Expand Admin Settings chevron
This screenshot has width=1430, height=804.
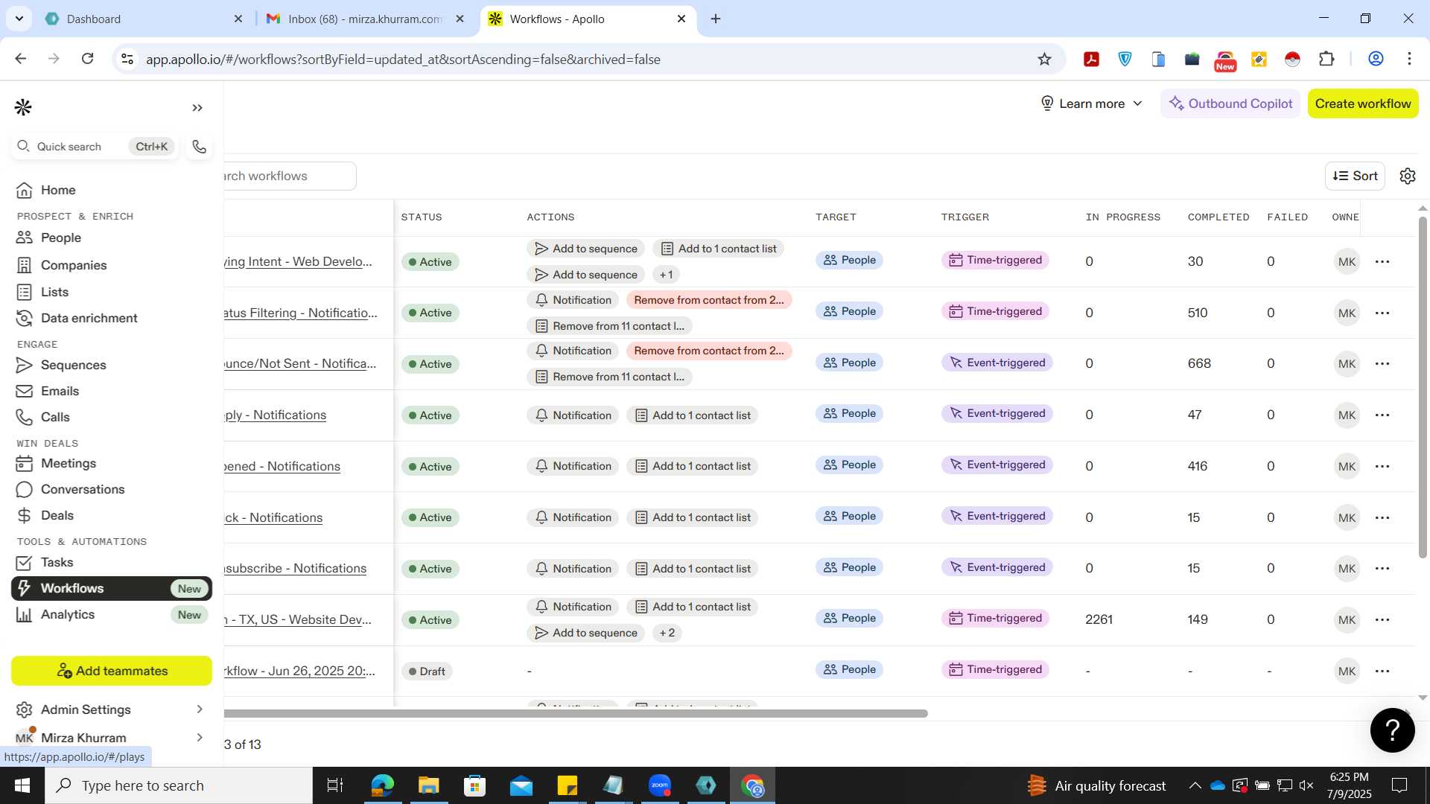pos(200,709)
